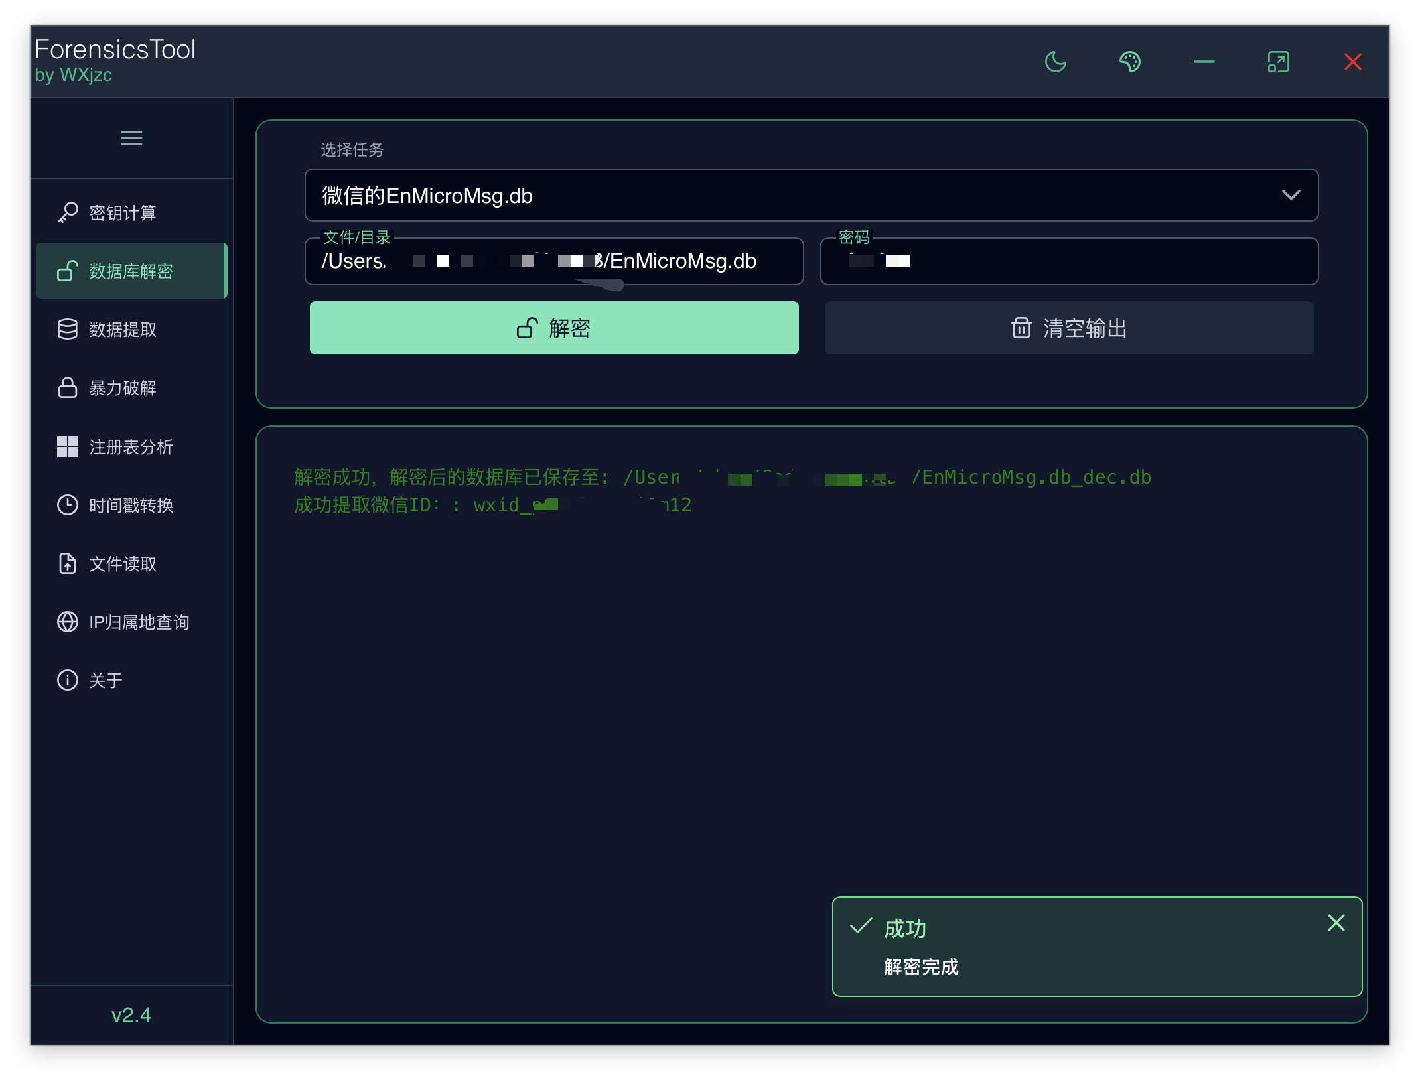Open the 注册表分析 registry analysis page
The image size is (1420, 1080).
coord(131,447)
